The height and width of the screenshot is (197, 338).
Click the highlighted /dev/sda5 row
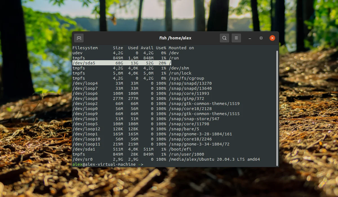(122, 63)
